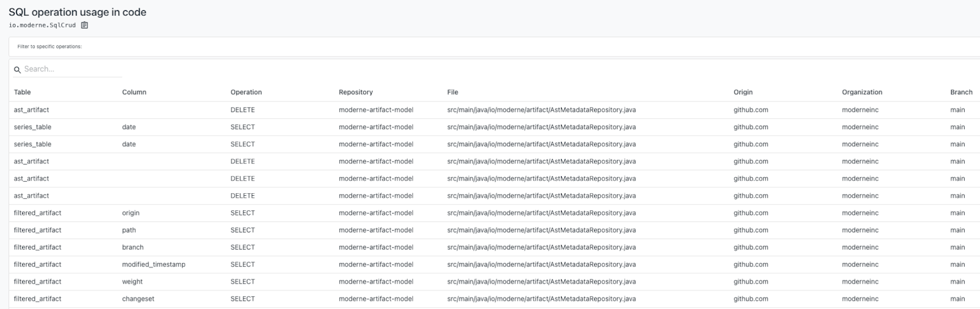Copy the io.moderne.SqlCrud recipe ID
This screenshot has height=309, width=980.
(85, 25)
